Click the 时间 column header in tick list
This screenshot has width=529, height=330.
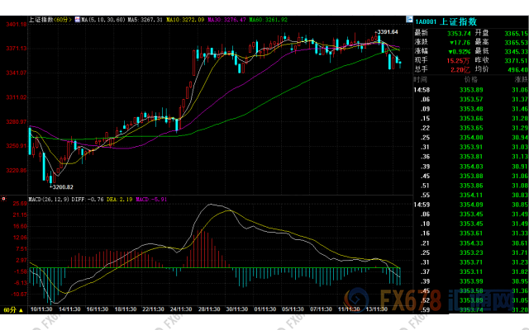pyautogui.click(x=422, y=79)
